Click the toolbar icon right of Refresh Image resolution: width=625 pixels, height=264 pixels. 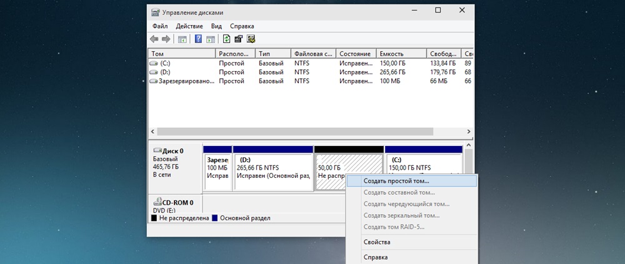tap(239, 39)
